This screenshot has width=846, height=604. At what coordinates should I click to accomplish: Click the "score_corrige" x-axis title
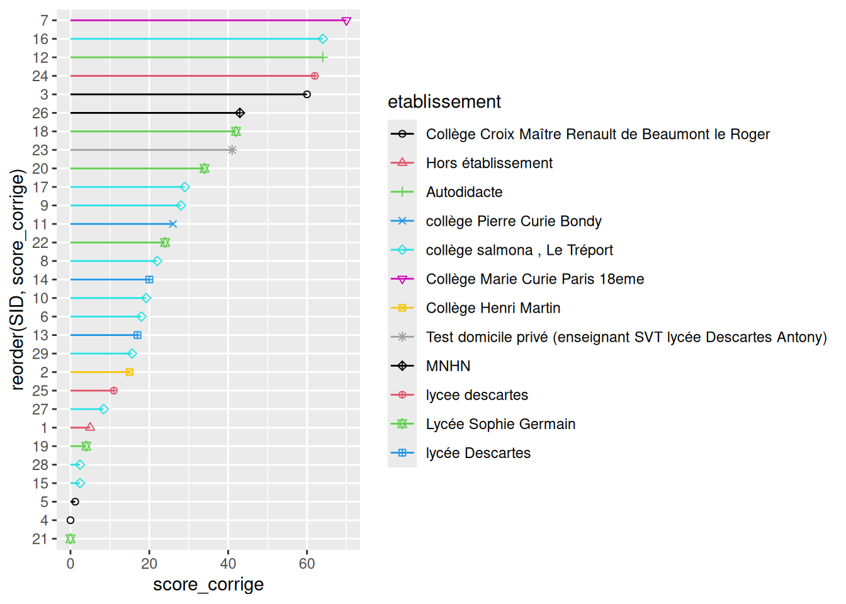pos(208,584)
